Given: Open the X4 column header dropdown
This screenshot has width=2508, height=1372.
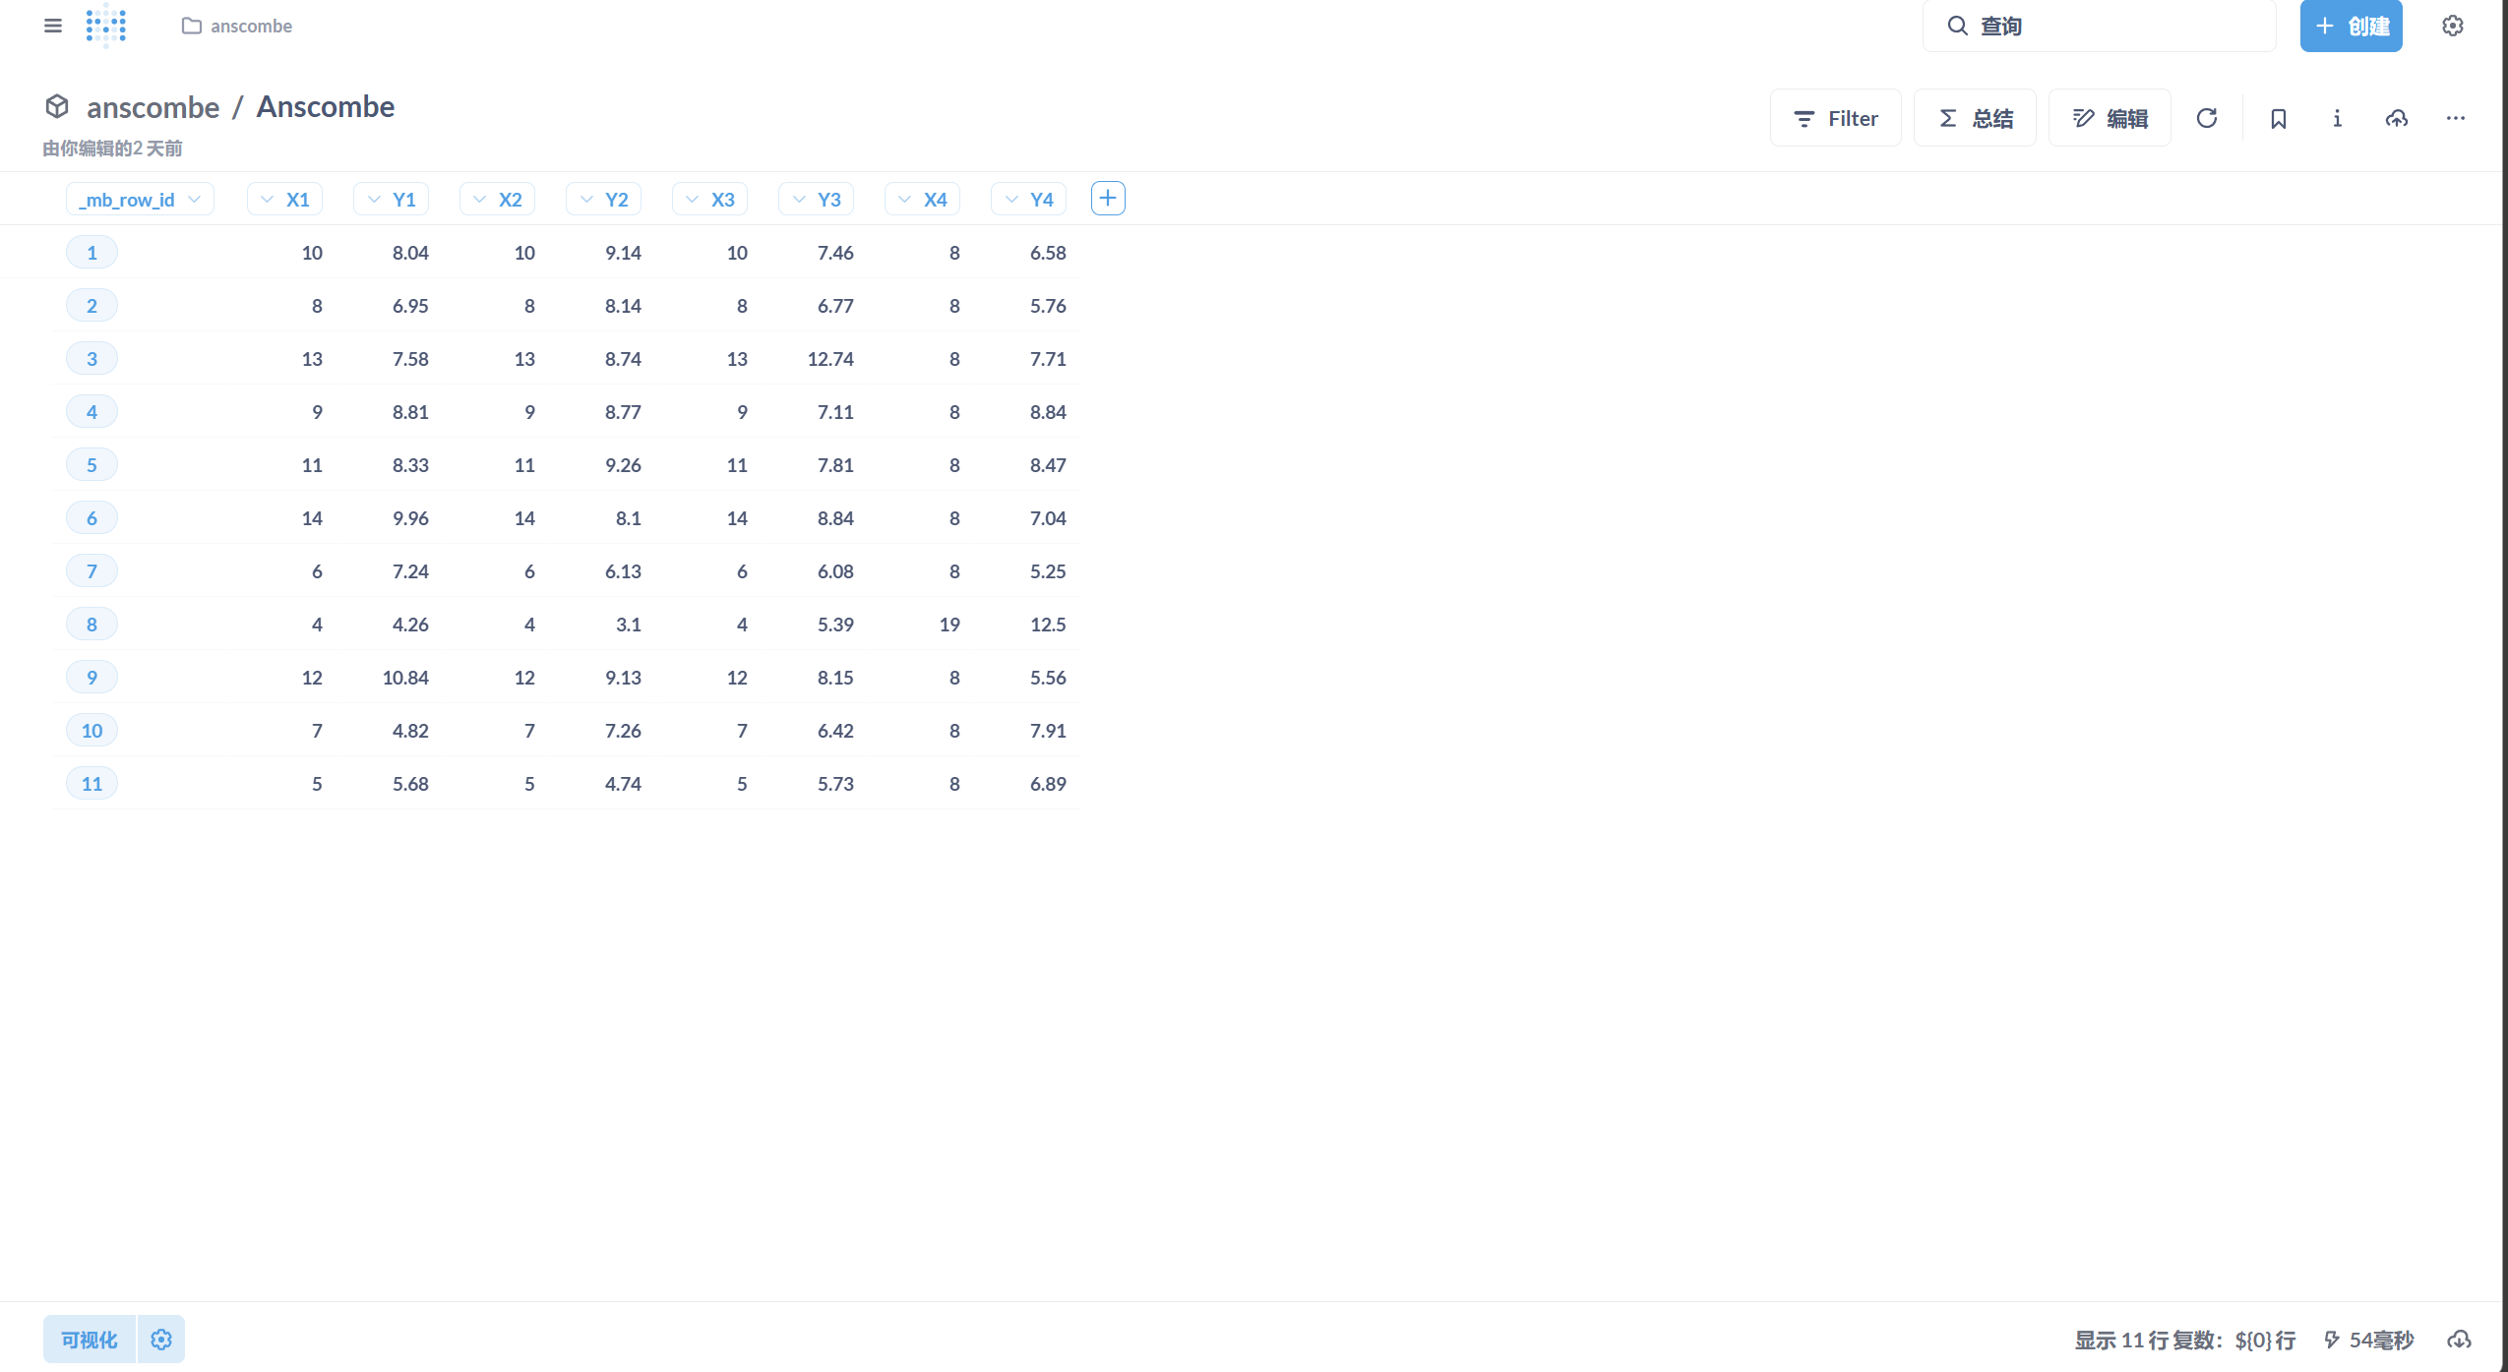Looking at the screenshot, I should [x=923, y=200].
